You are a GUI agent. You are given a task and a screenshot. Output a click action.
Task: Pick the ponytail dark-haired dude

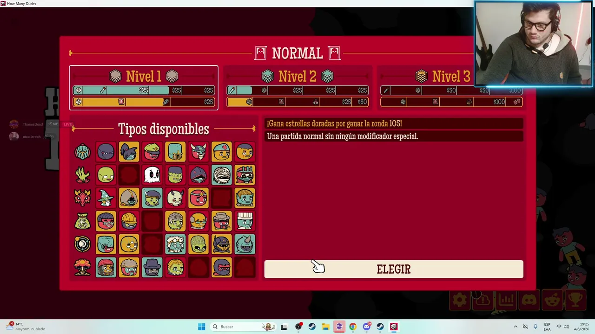click(129, 152)
